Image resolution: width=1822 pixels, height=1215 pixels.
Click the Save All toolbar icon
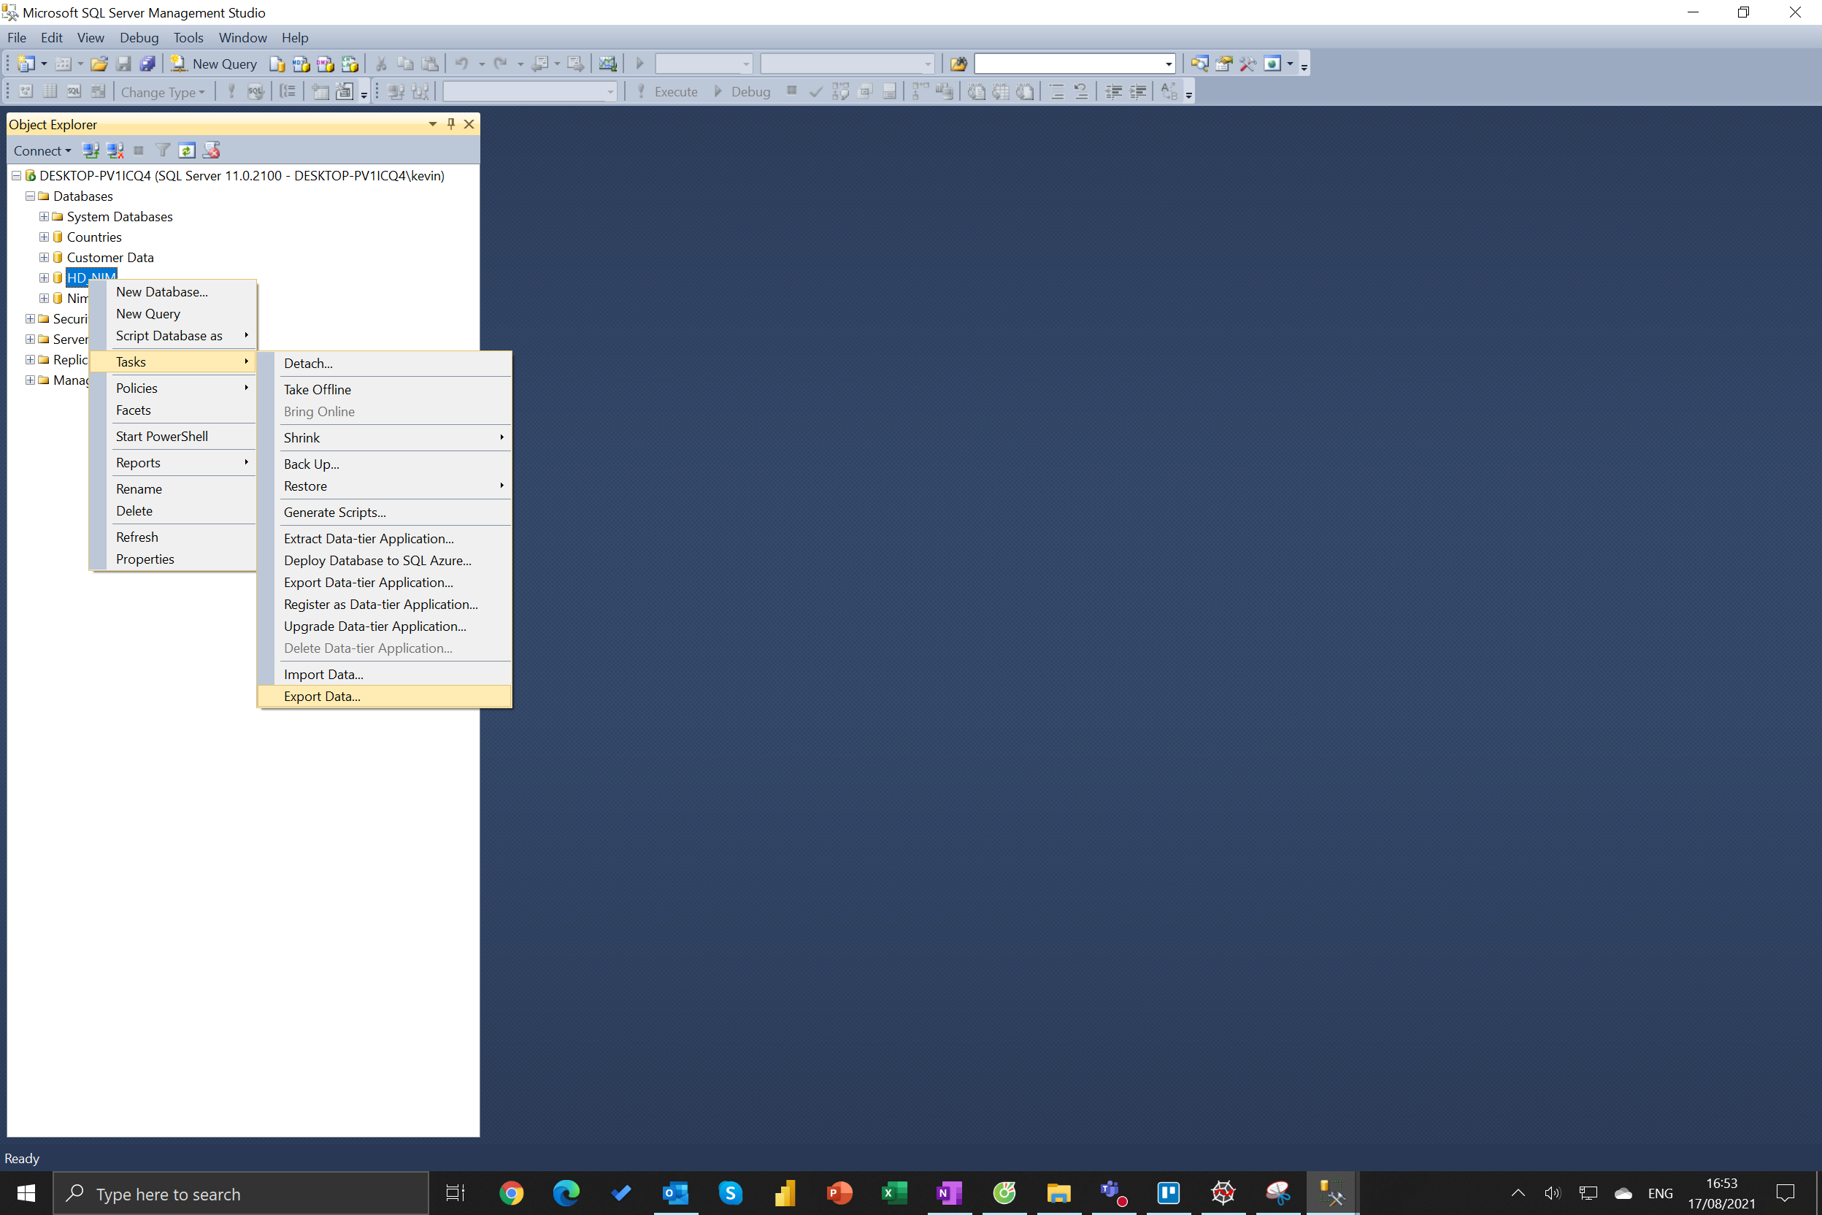coord(147,64)
